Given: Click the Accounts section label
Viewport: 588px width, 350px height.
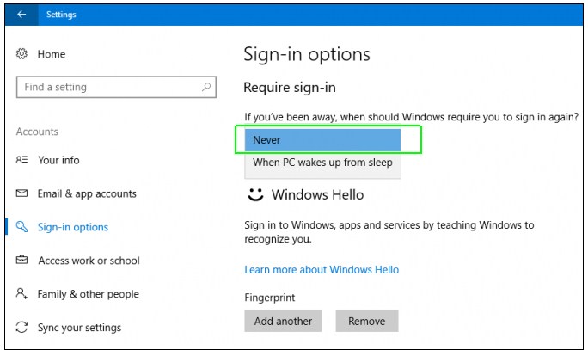Looking at the screenshot, I should pyautogui.click(x=37, y=132).
